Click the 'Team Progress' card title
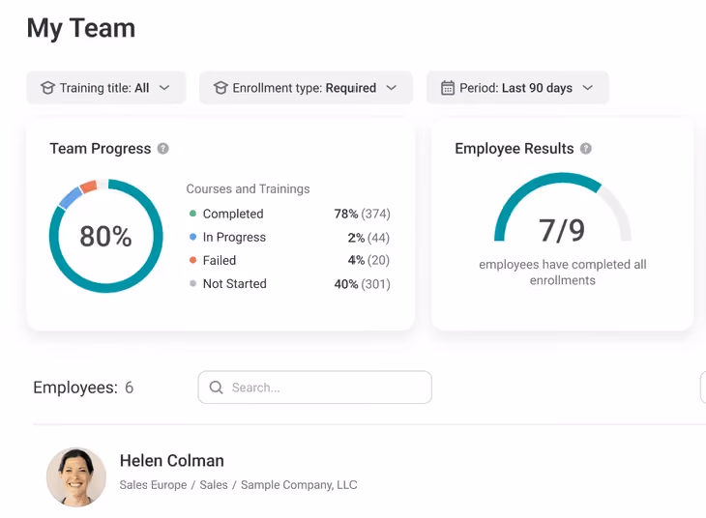Image resolution: width=706 pixels, height=518 pixels. 101,149
